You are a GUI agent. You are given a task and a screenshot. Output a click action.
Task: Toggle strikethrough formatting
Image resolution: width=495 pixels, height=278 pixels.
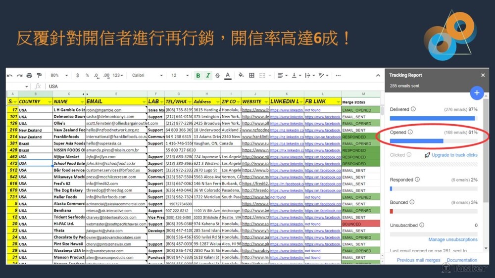click(217, 75)
